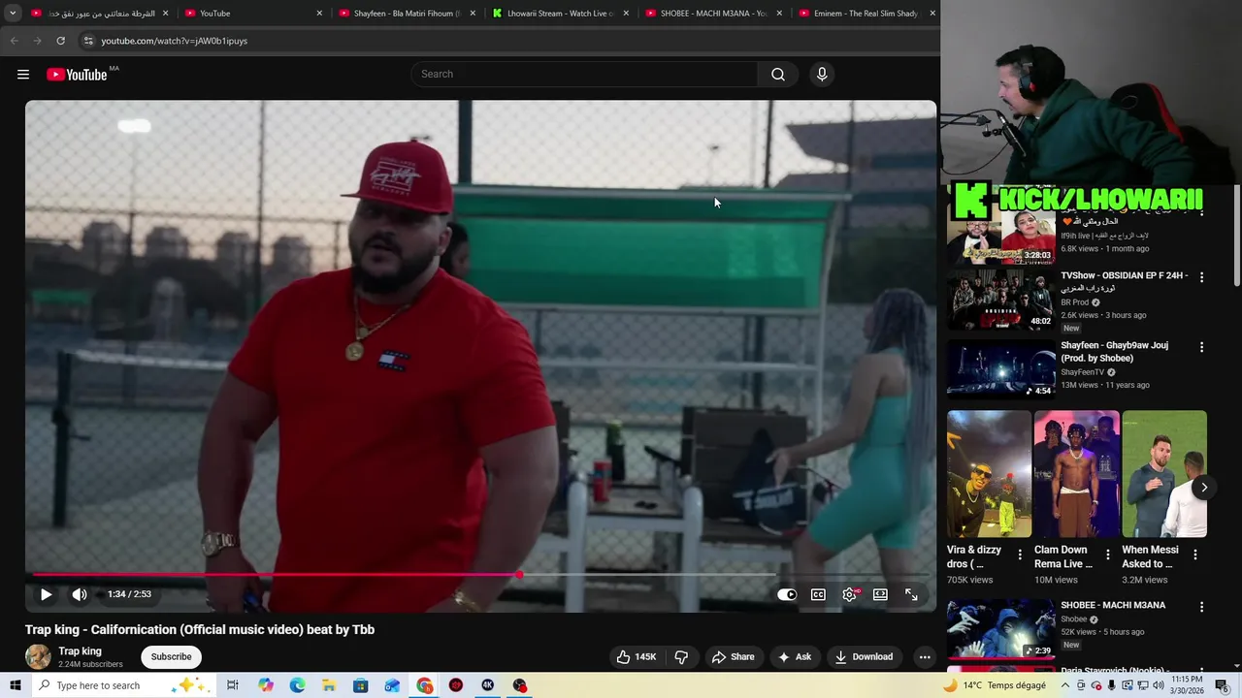This screenshot has width=1242, height=698.
Task: Share the Trap king video
Action: (x=733, y=656)
